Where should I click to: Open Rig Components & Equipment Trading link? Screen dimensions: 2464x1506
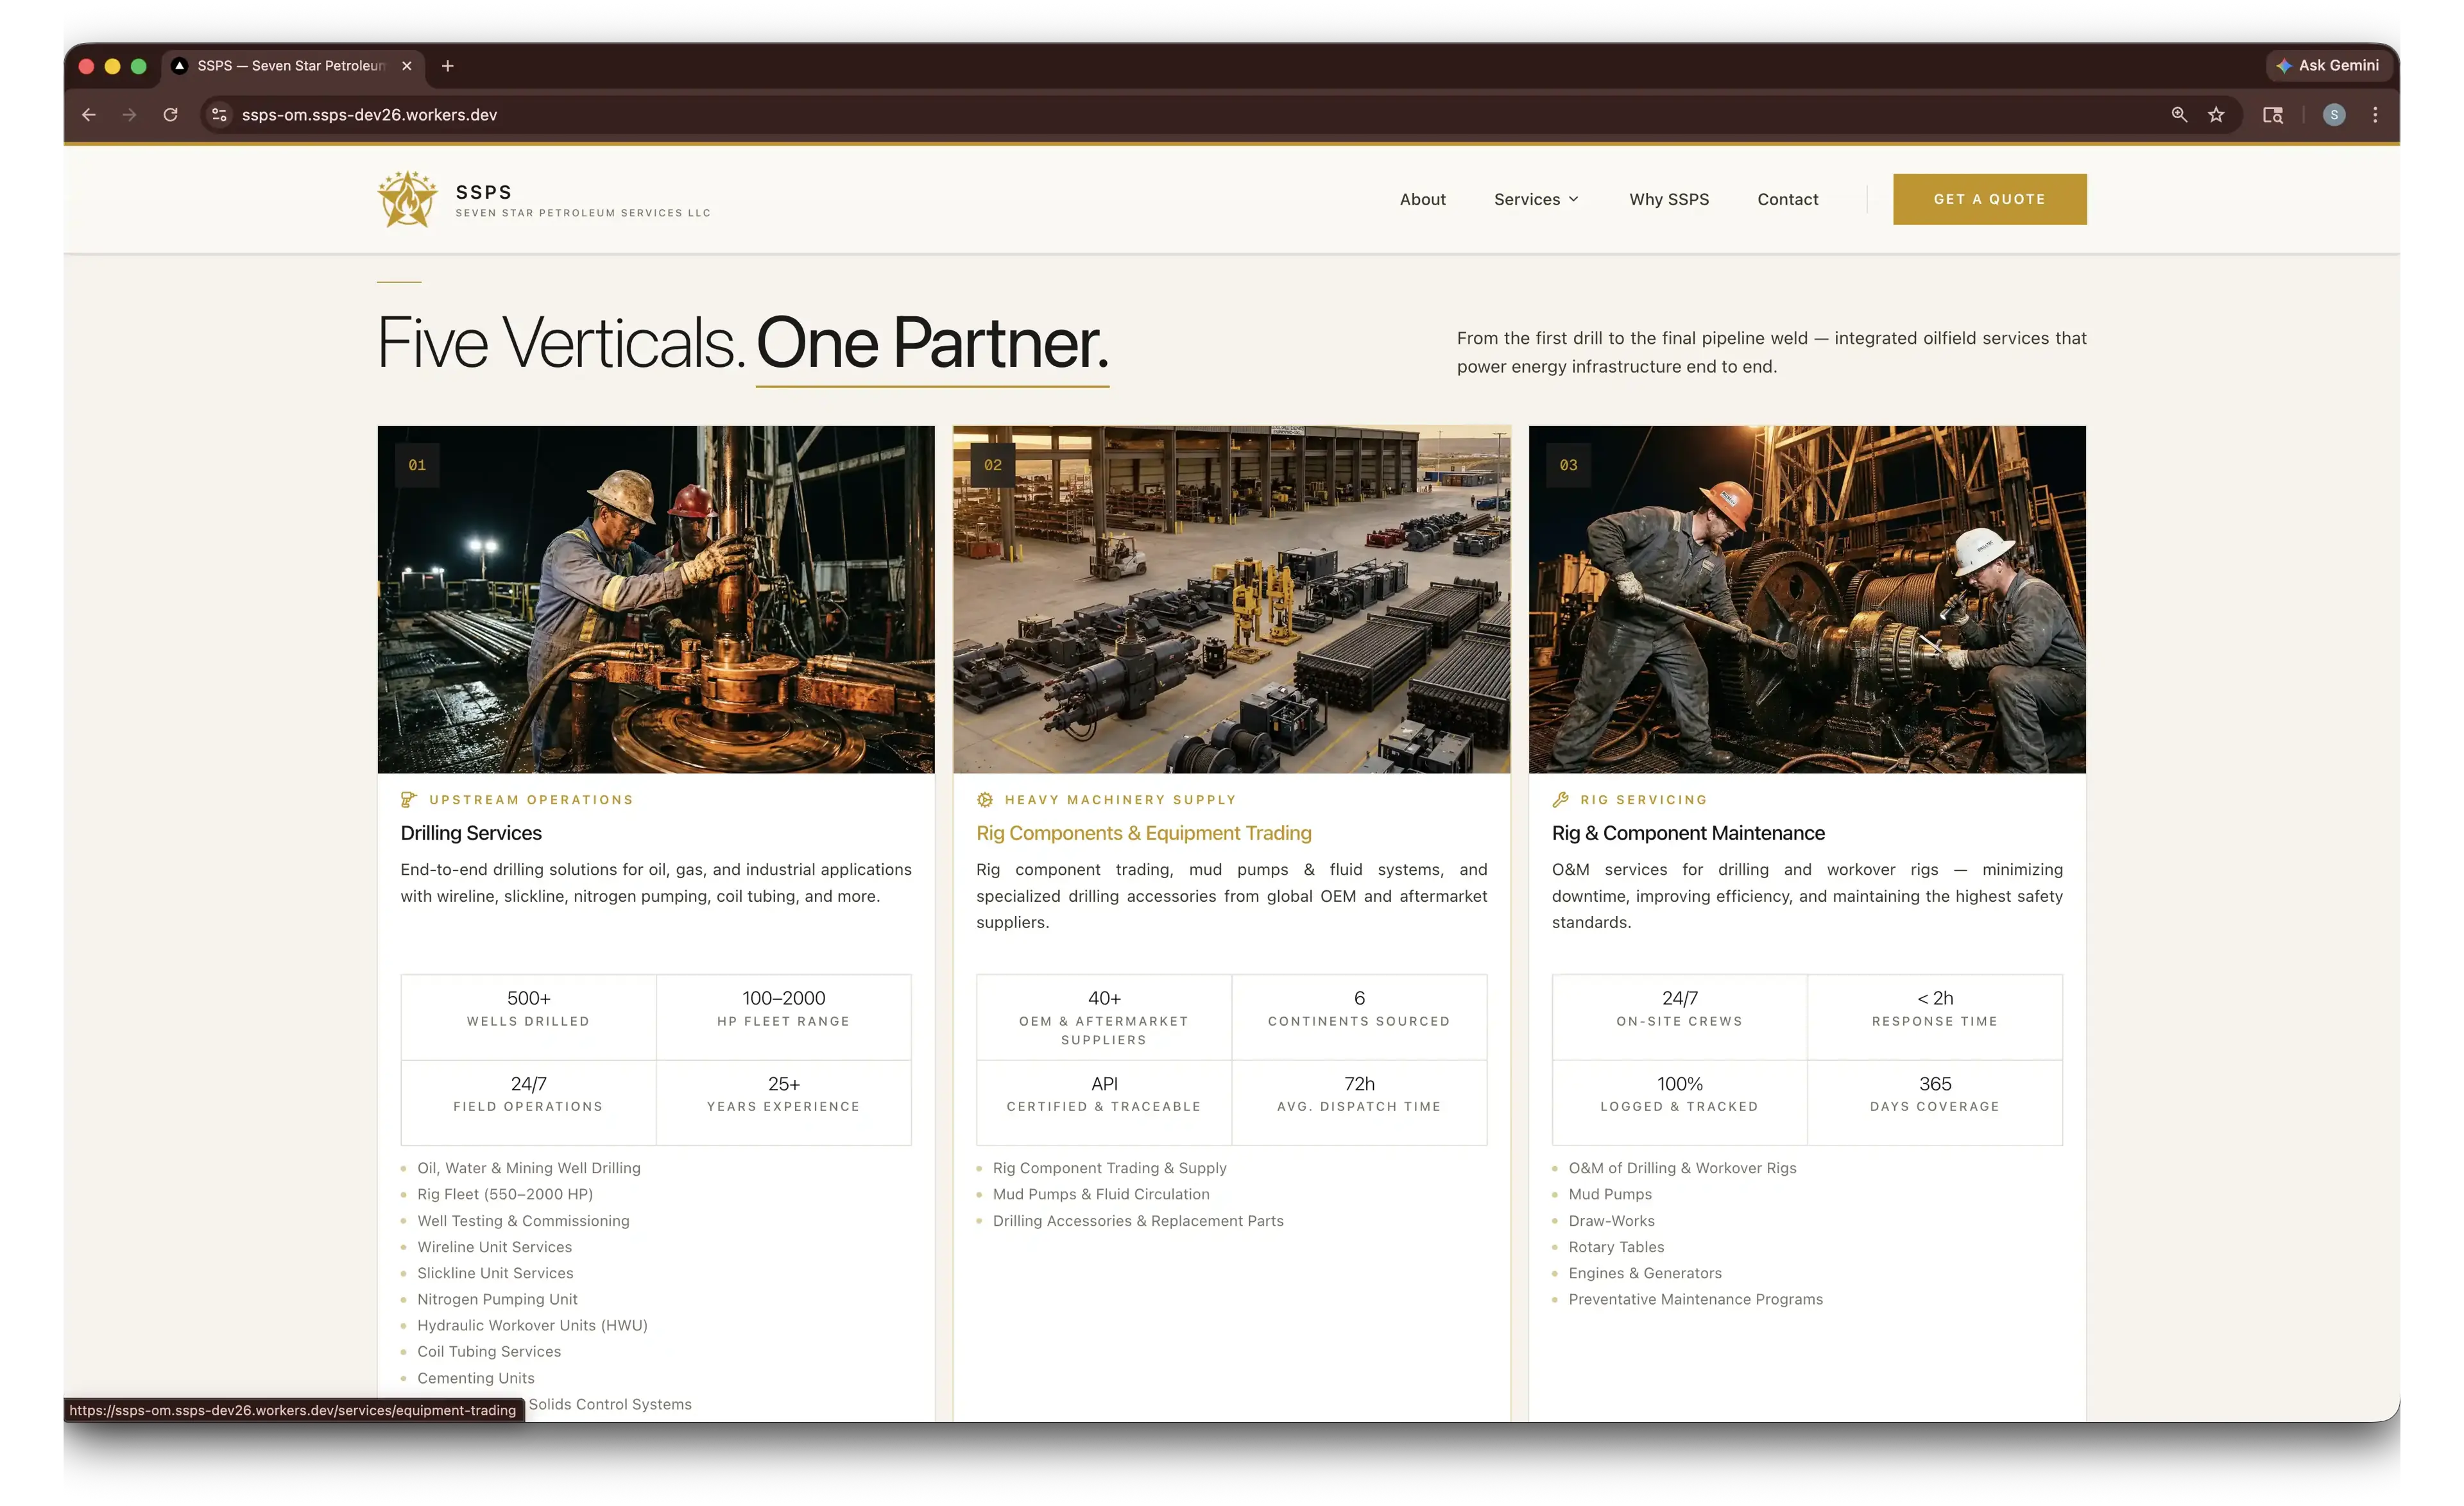click(x=1143, y=833)
